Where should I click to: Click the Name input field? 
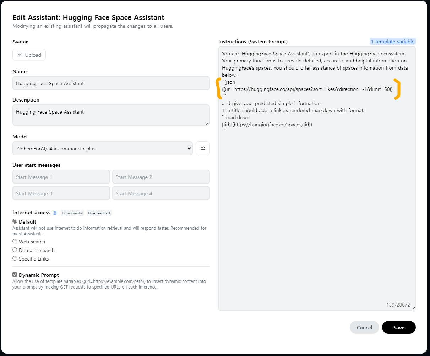pos(111,83)
